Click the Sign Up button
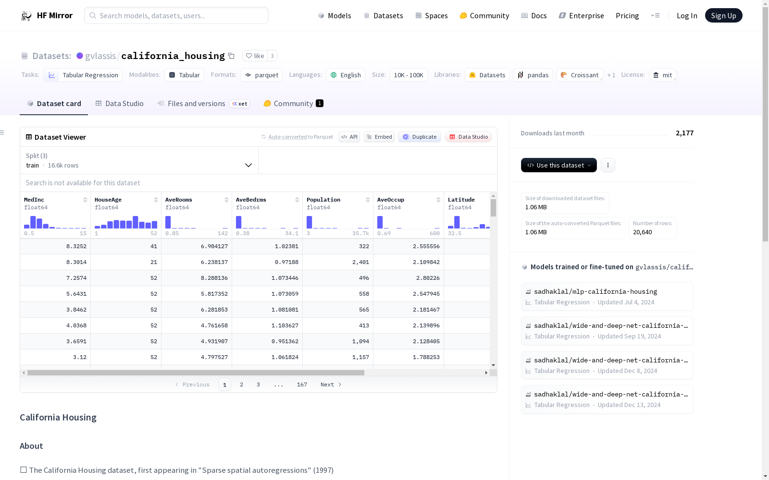The width and height of the screenshot is (769, 480). pos(724,15)
